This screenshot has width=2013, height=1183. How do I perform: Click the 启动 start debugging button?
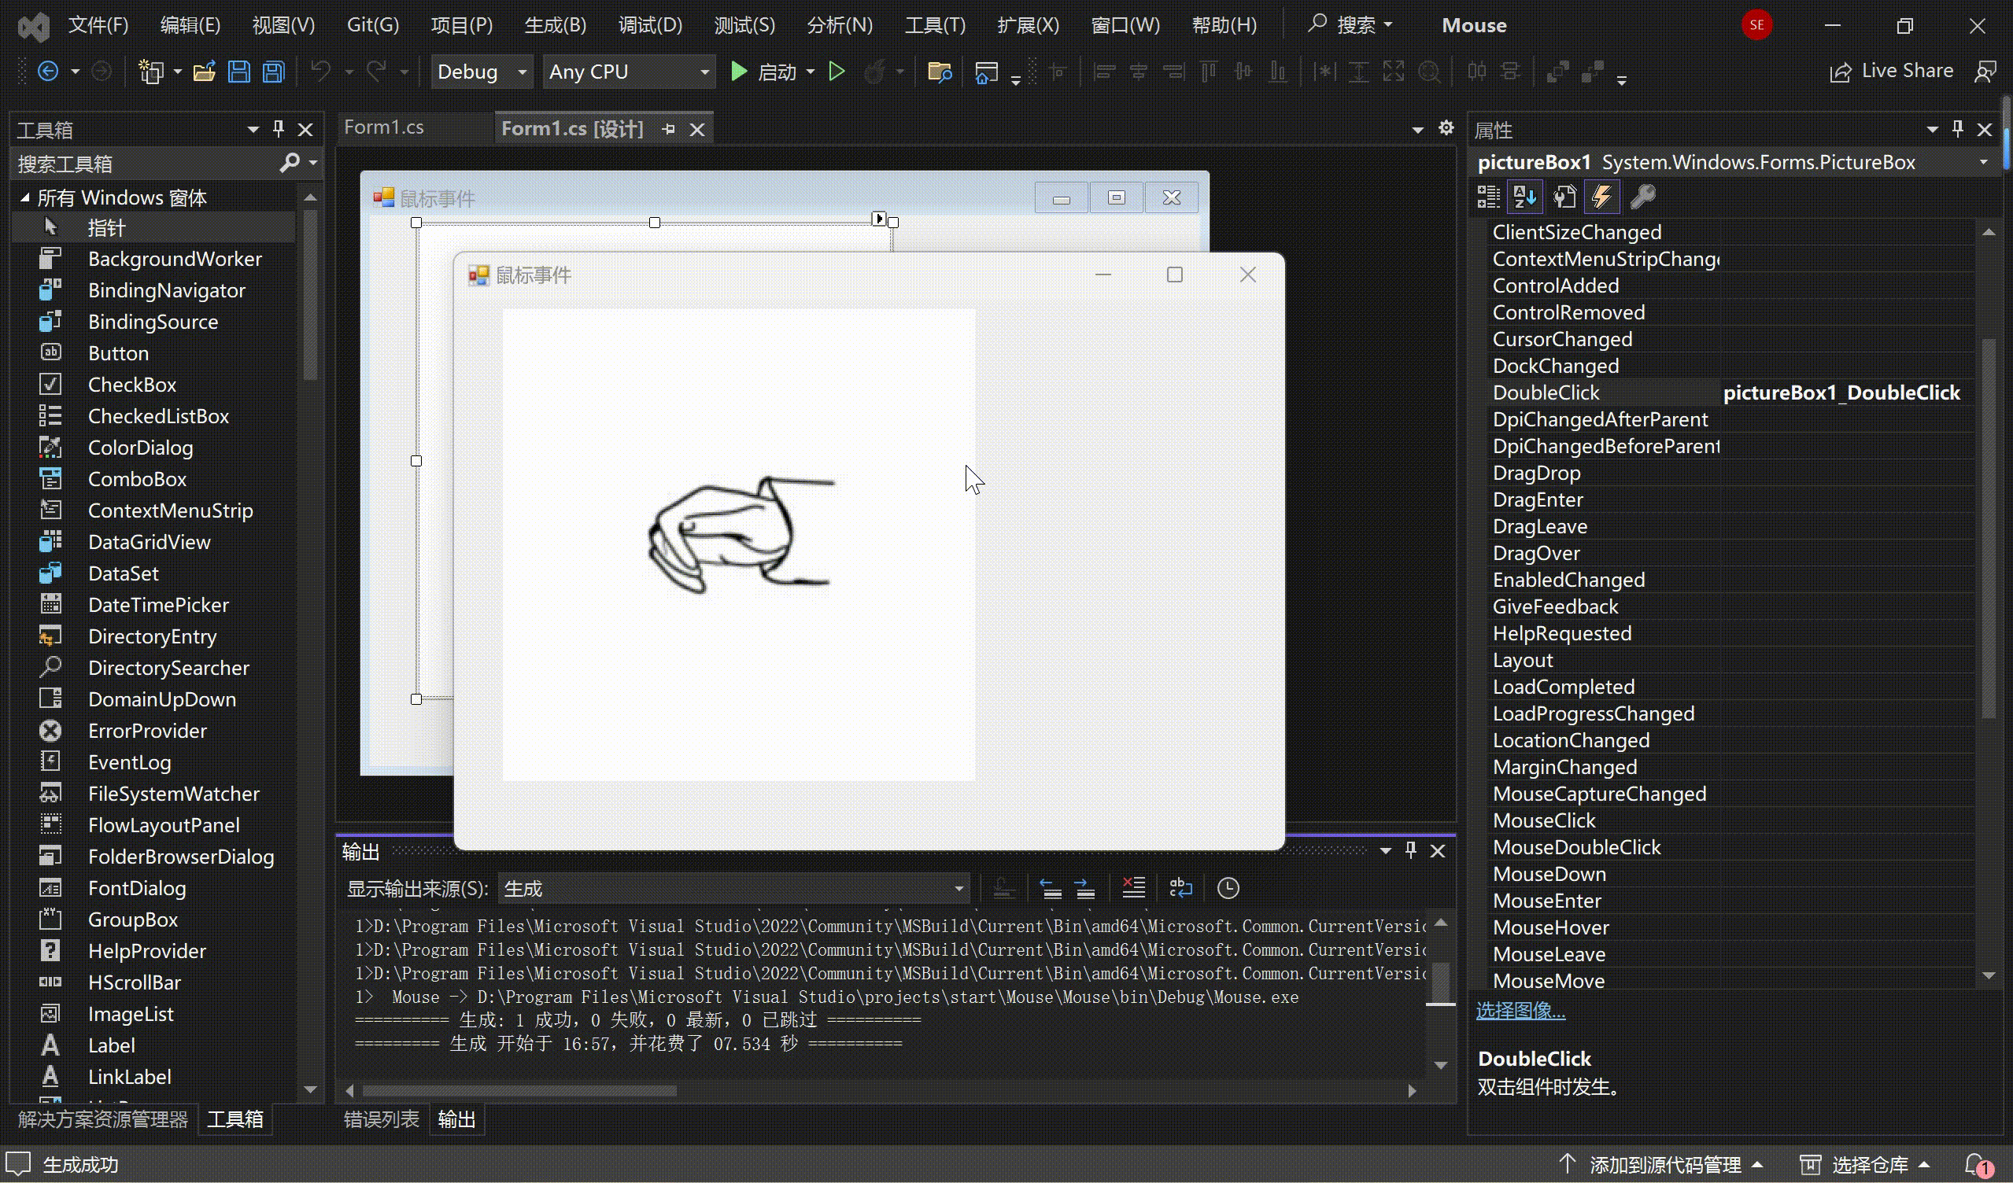tap(763, 72)
